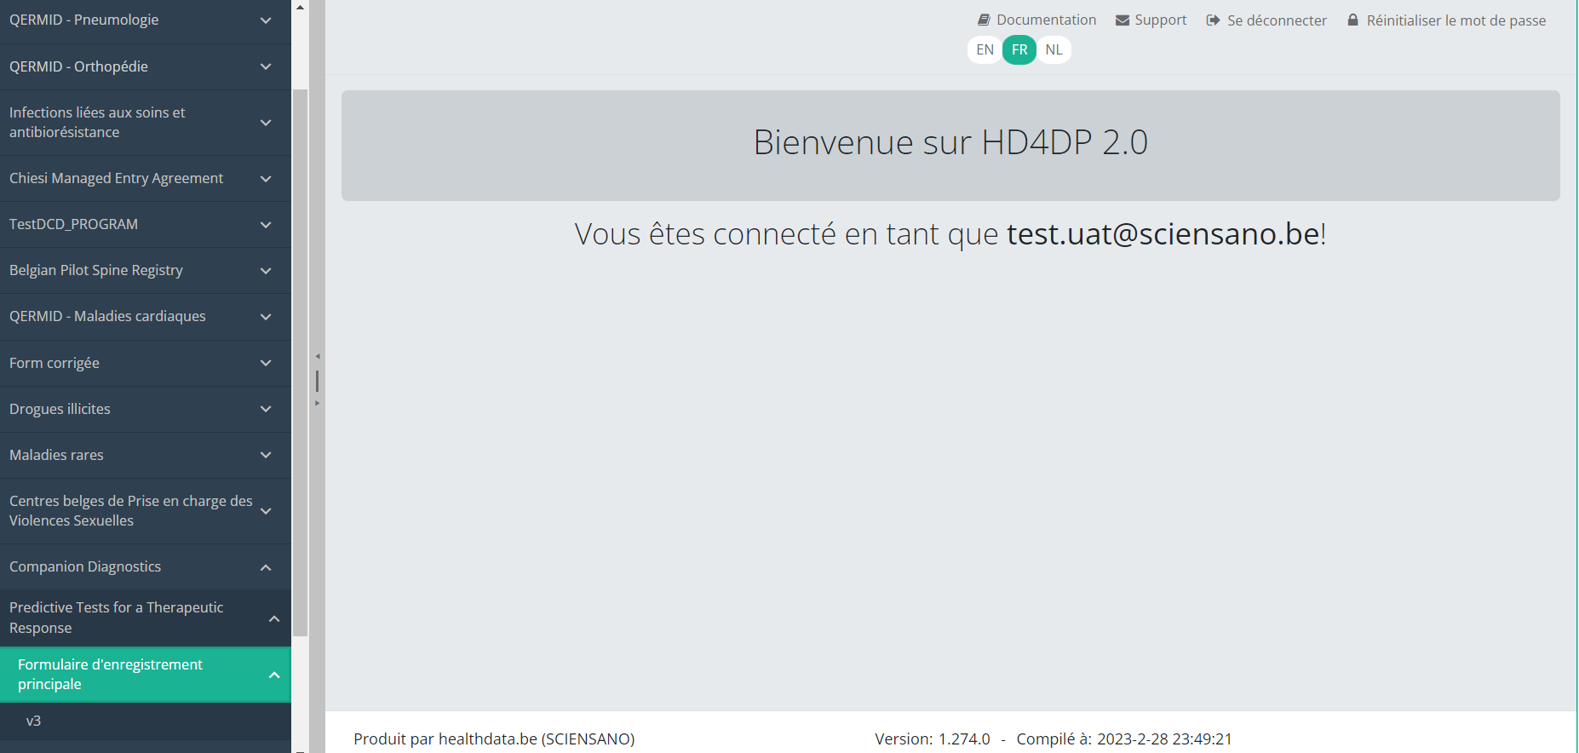The width and height of the screenshot is (1579, 753).
Task: Switch language to NL
Action: click(x=1054, y=49)
